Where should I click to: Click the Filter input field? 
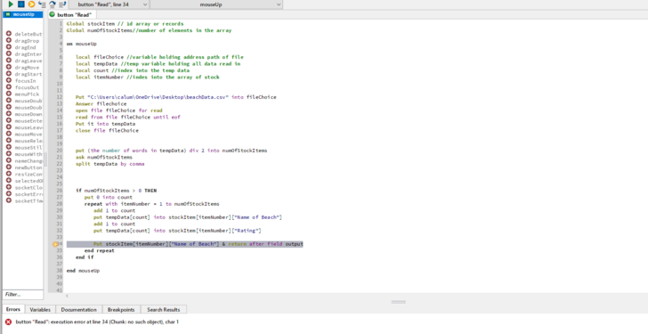tap(23, 294)
